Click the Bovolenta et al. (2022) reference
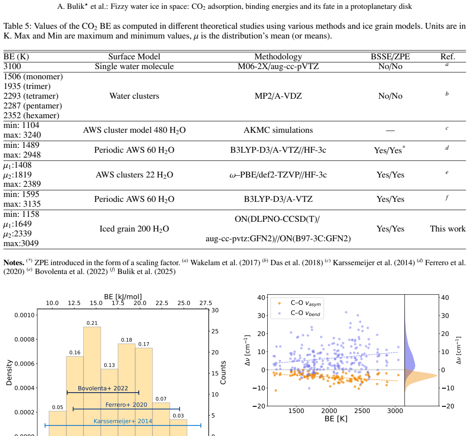 click(71, 272)
